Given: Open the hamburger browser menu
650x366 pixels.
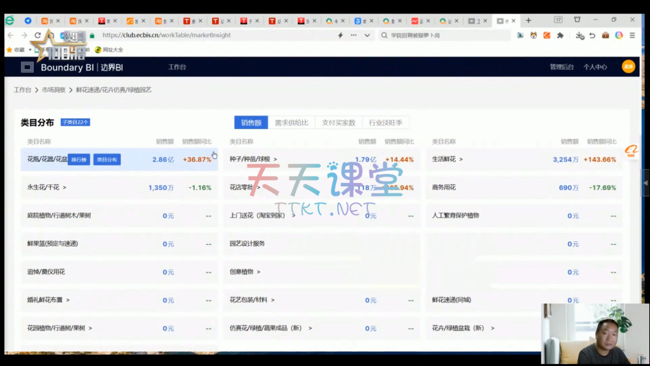Looking at the screenshot, I should click(632, 36).
